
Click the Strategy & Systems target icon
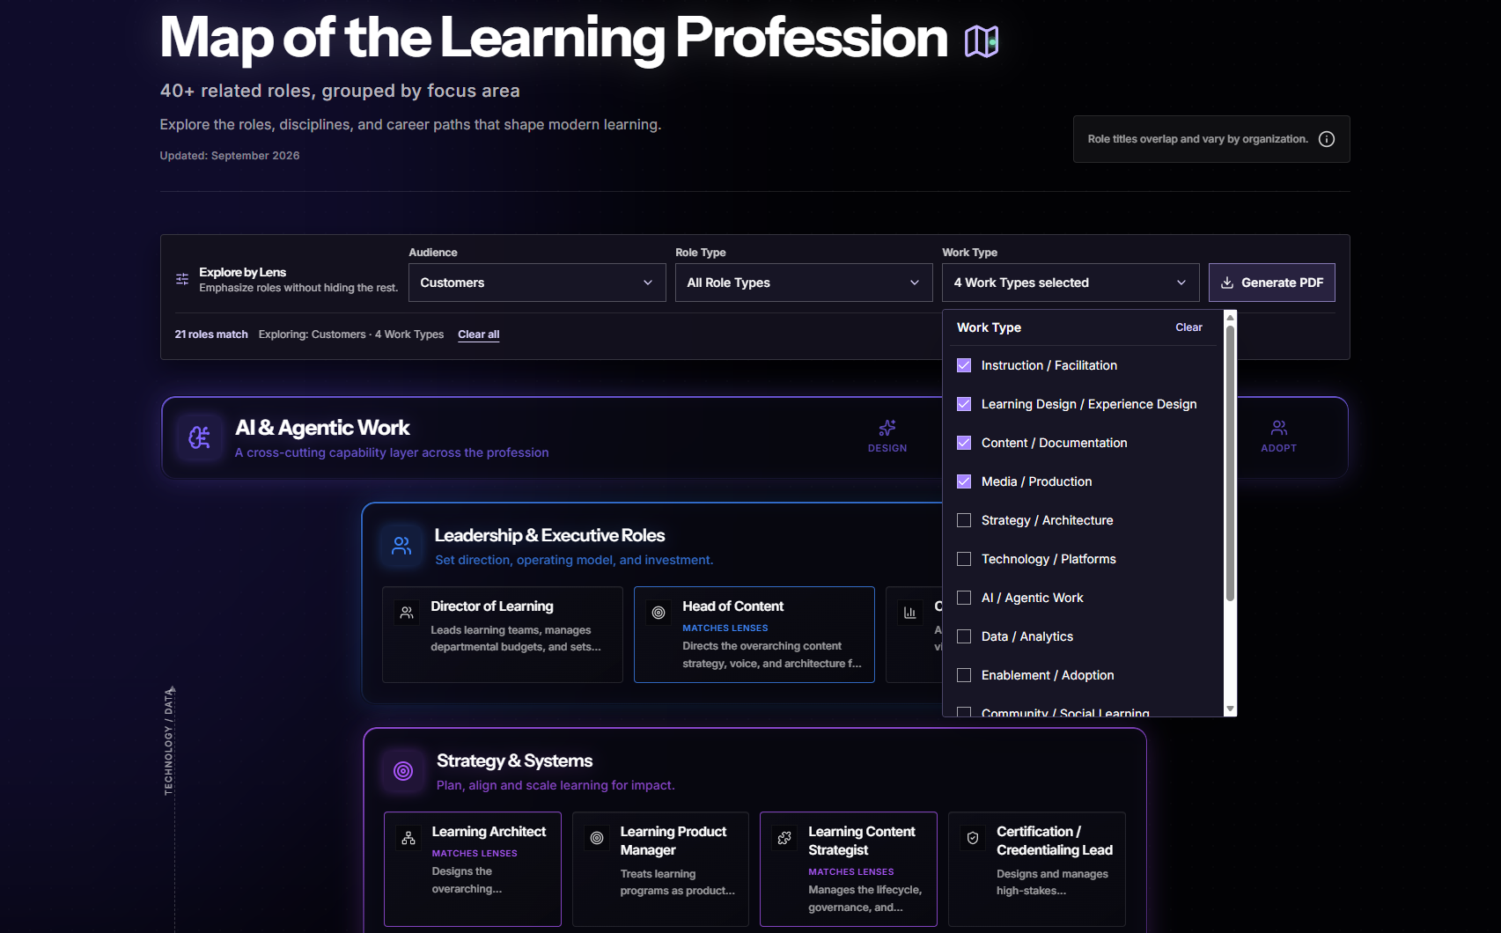pos(403,771)
